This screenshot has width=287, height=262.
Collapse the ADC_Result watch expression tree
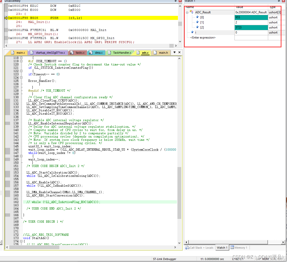coord(187,12)
